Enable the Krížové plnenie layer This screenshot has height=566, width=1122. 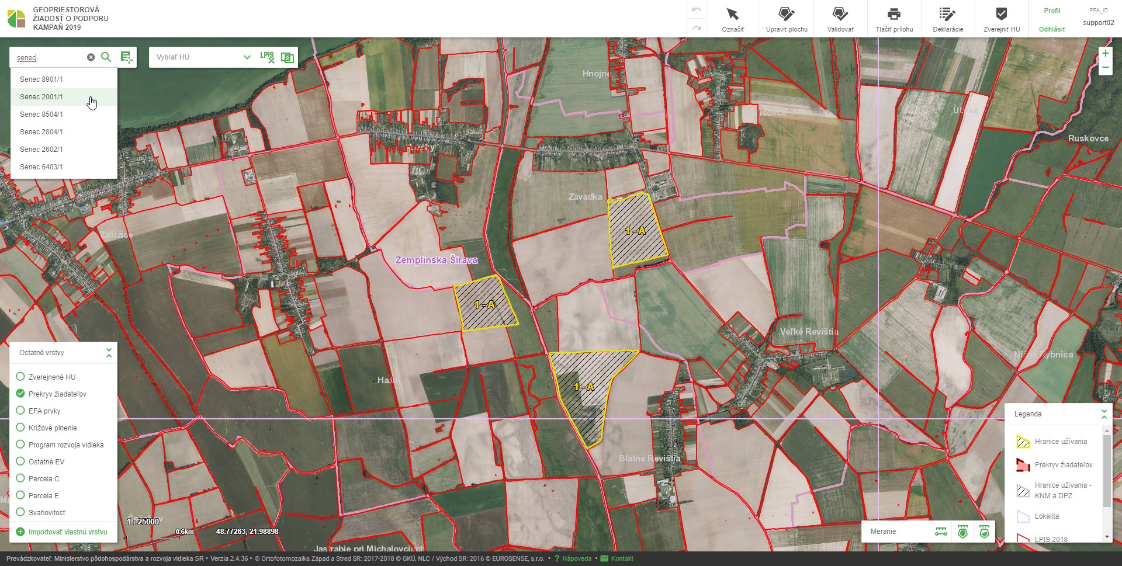click(20, 428)
